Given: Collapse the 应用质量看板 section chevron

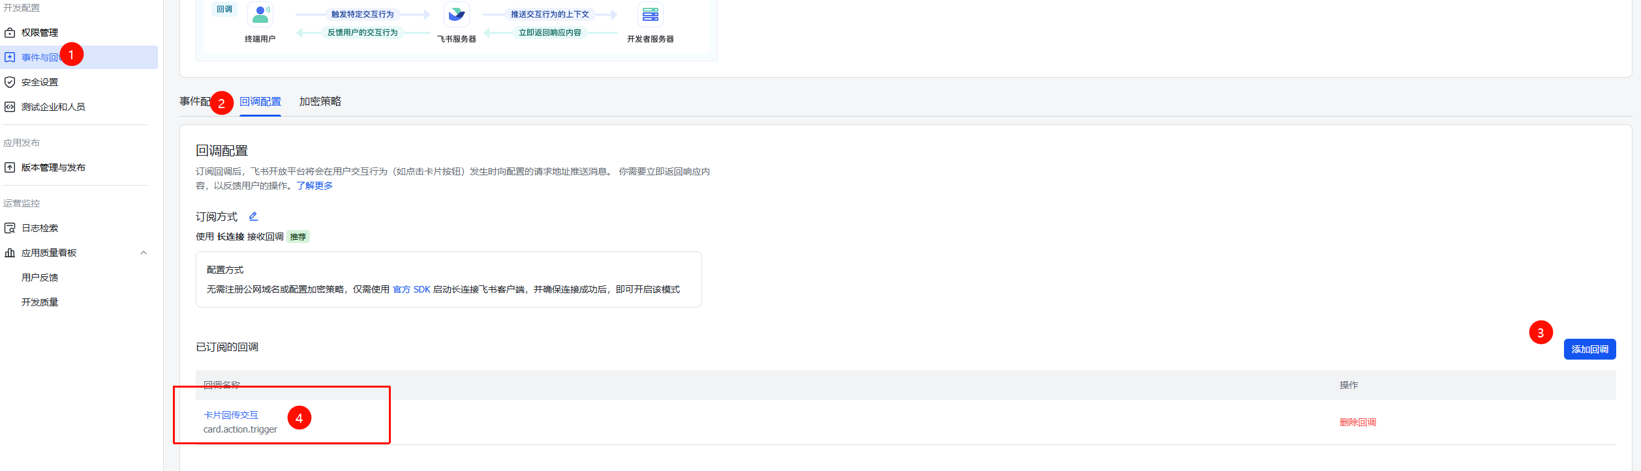Looking at the screenshot, I should click(144, 253).
